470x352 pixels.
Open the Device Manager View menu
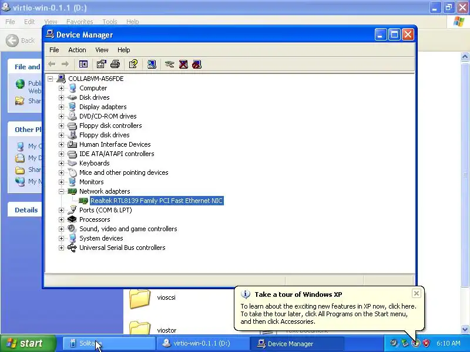tap(102, 50)
